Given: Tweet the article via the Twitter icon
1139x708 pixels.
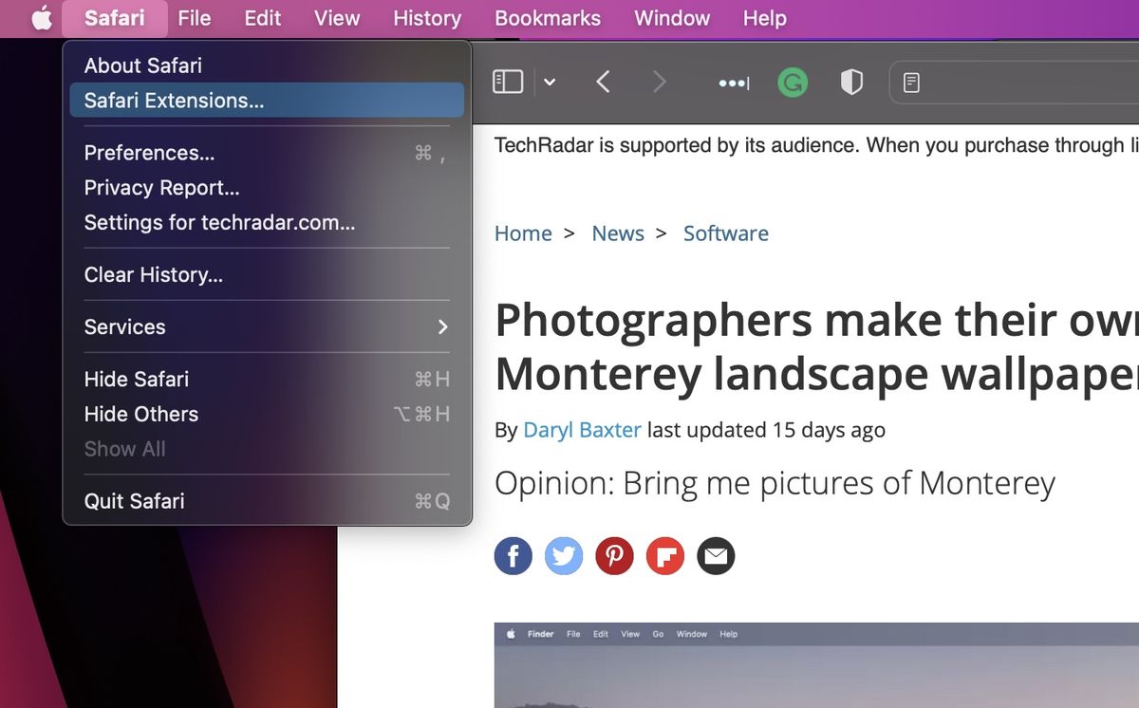Looking at the screenshot, I should (x=564, y=555).
